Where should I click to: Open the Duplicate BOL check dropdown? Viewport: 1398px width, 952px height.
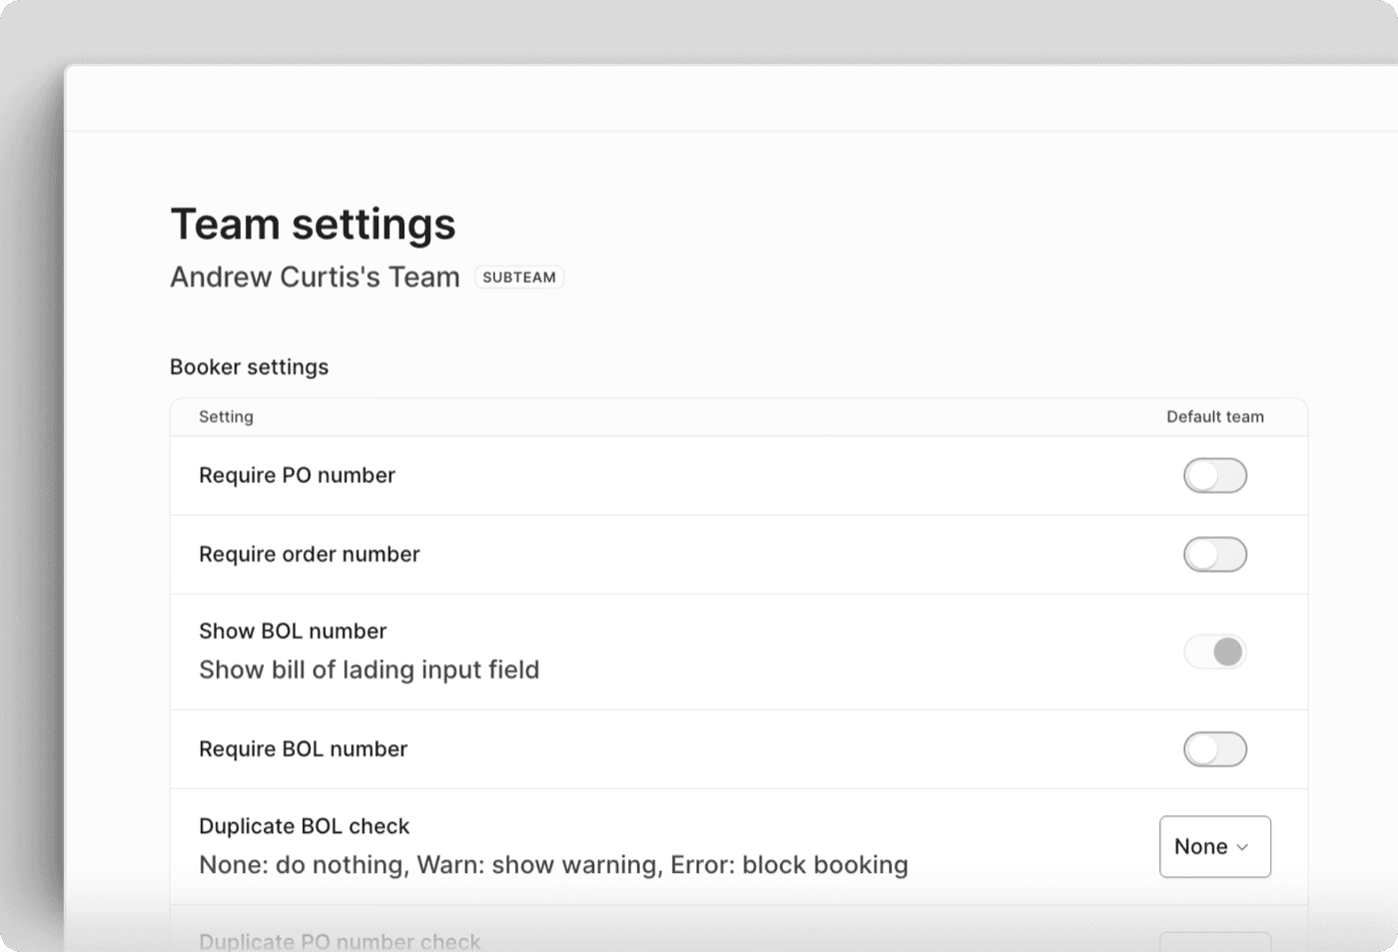tap(1214, 846)
